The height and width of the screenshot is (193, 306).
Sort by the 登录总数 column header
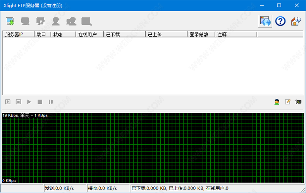(x=201, y=34)
